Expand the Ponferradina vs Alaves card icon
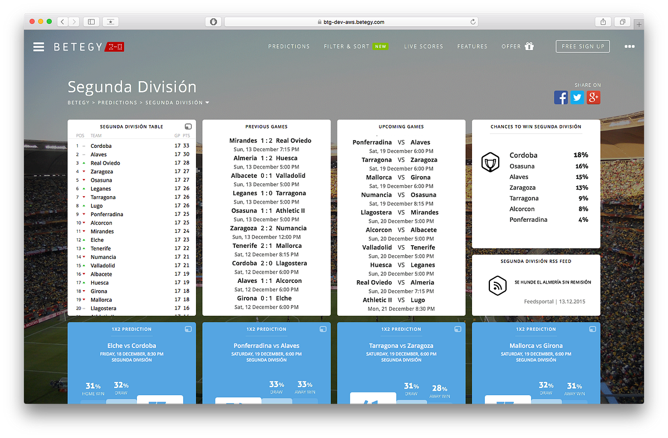Viewport: 668px width, 438px height. (323, 330)
